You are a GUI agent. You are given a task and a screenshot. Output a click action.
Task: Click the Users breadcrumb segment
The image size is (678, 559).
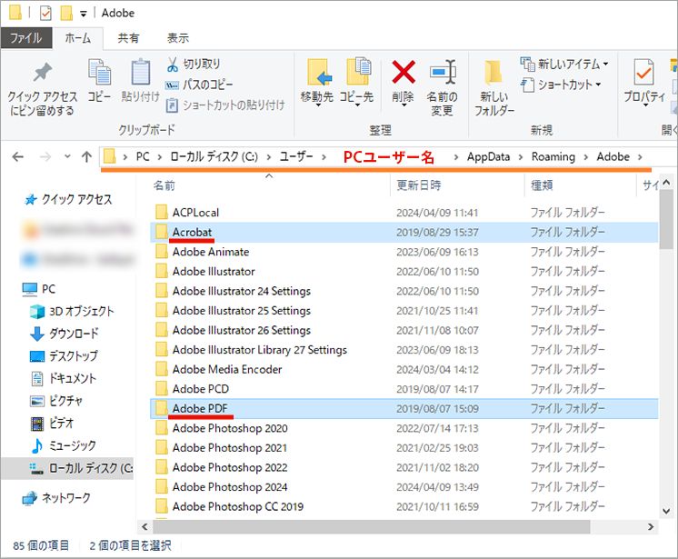295,156
